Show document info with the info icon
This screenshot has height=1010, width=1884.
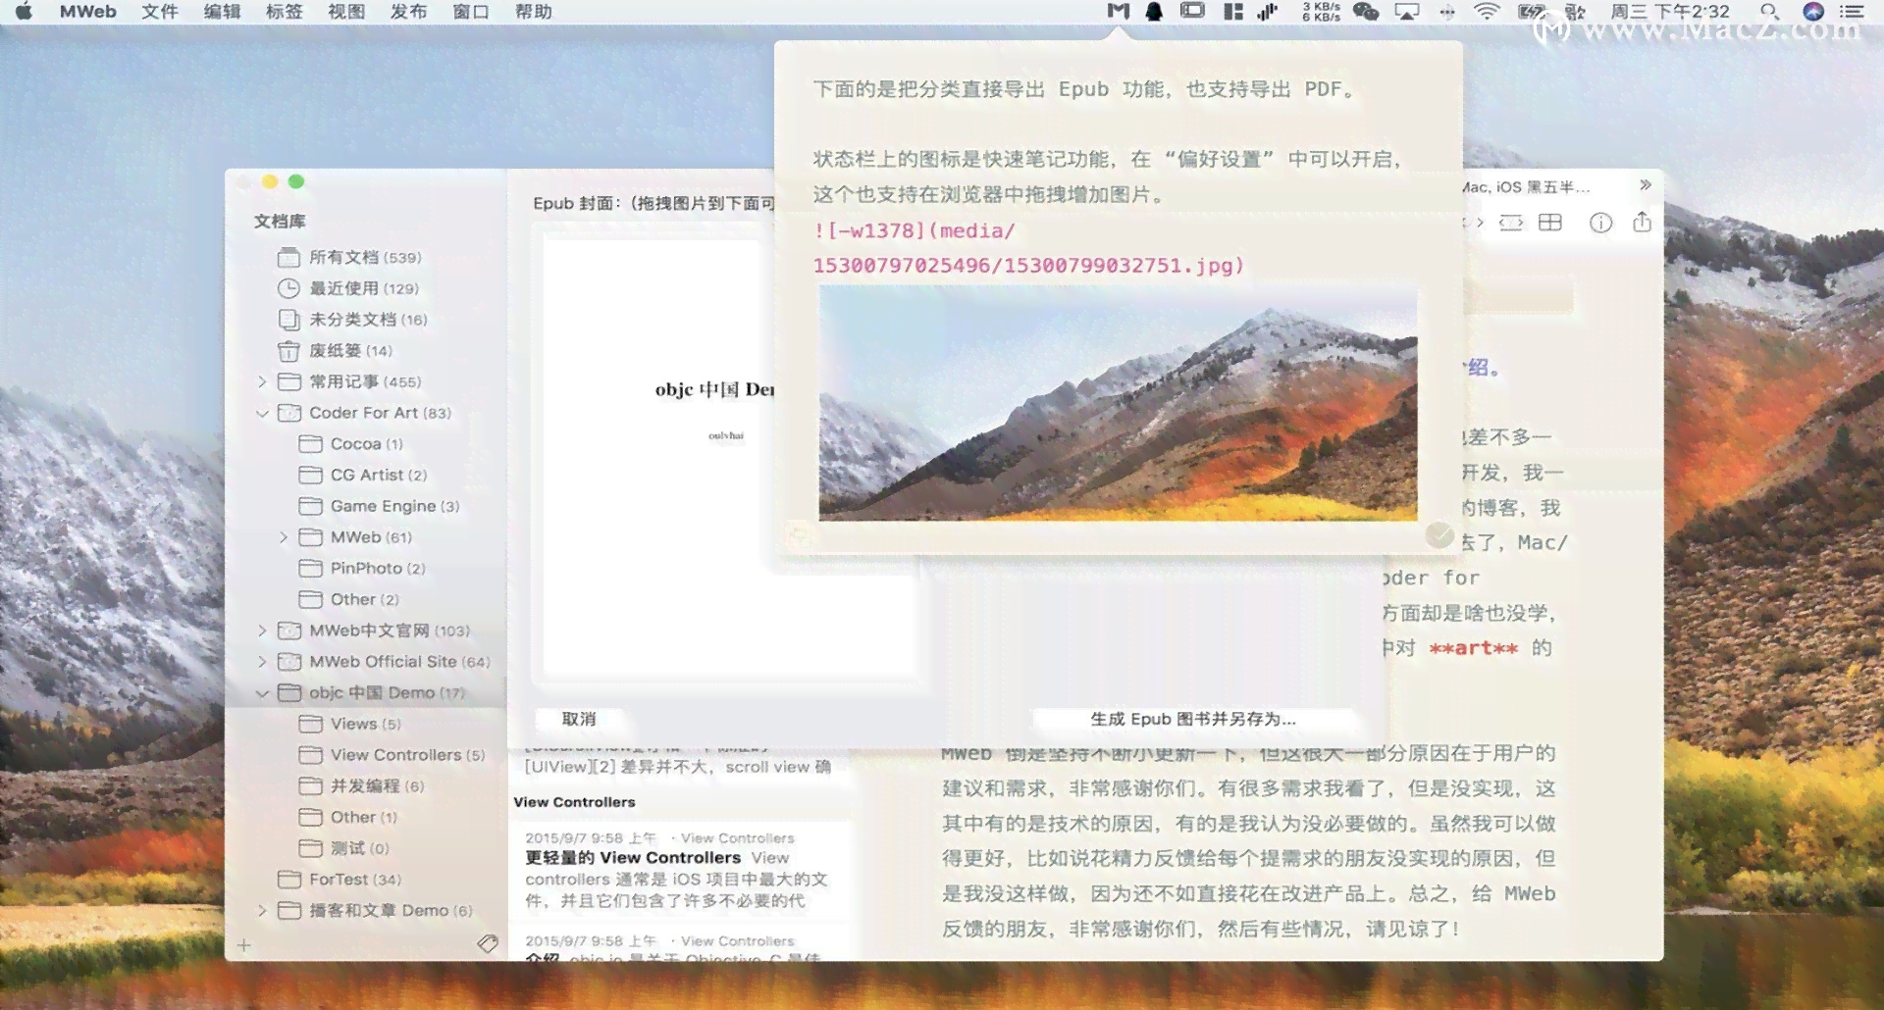1600,223
